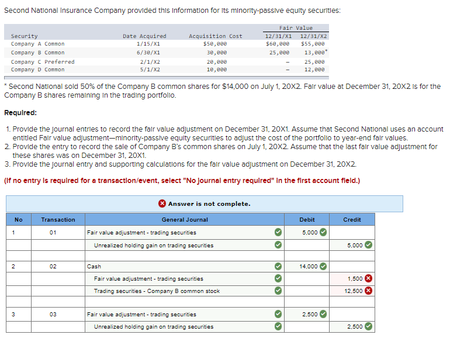Click the 12,500 credit amount field

[x=352, y=291]
